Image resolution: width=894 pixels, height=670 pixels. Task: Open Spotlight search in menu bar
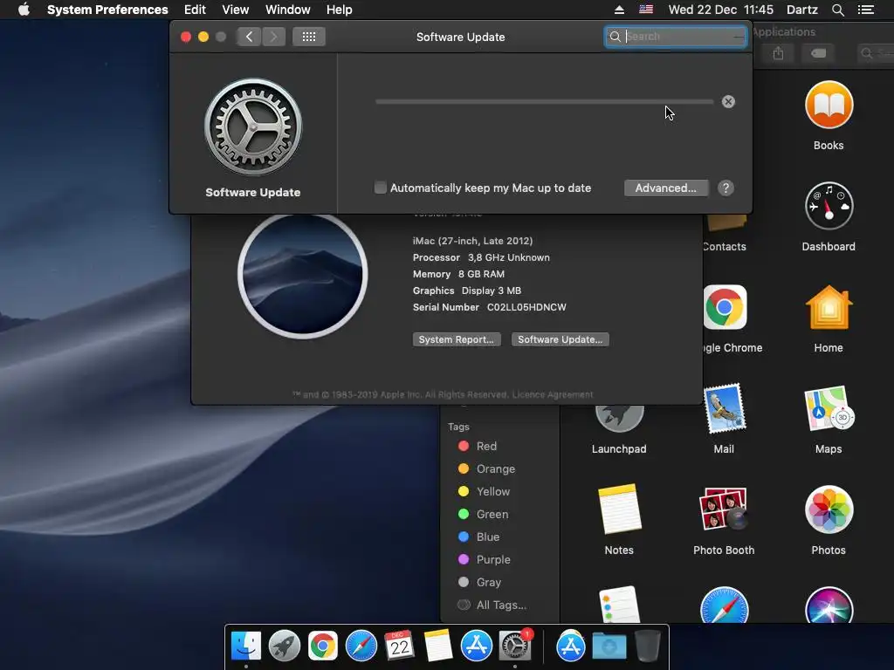click(838, 10)
